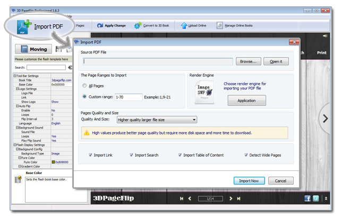
Task: Select the All Pages radio button
Action: [x=84, y=86]
